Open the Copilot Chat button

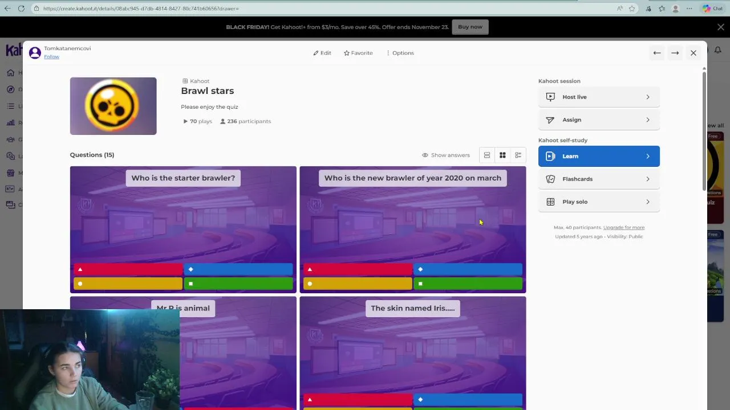[x=713, y=9]
